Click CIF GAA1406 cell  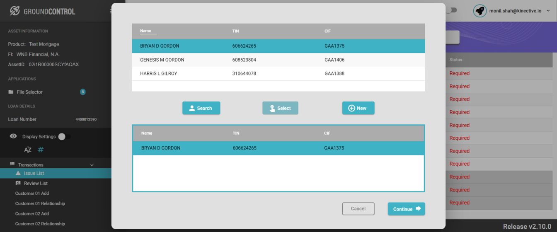coord(334,60)
